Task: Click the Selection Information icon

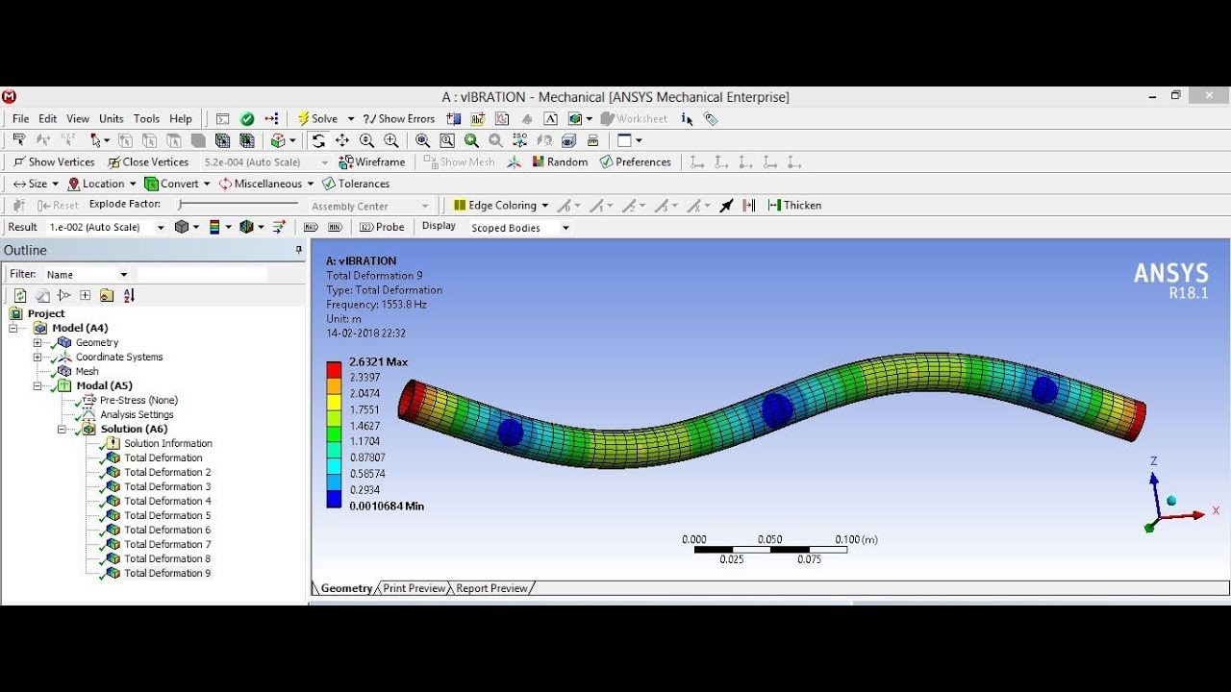Action: [x=687, y=119]
